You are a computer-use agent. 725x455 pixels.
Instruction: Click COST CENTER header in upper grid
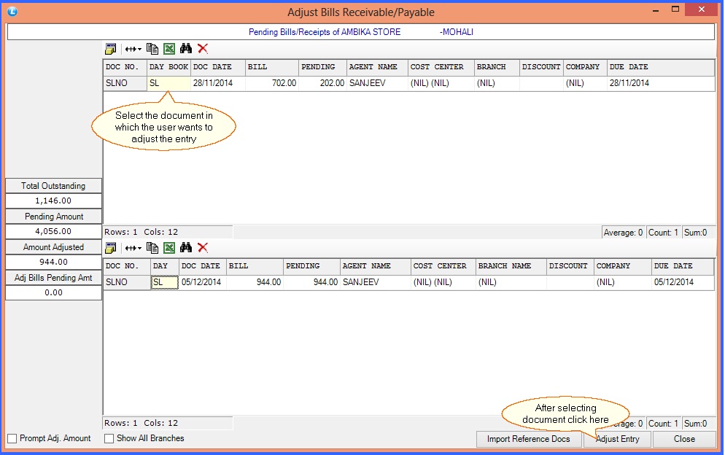pyautogui.click(x=441, y=67)
